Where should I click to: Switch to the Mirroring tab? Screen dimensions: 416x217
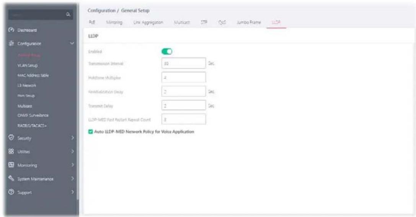(x=114, y=23)
